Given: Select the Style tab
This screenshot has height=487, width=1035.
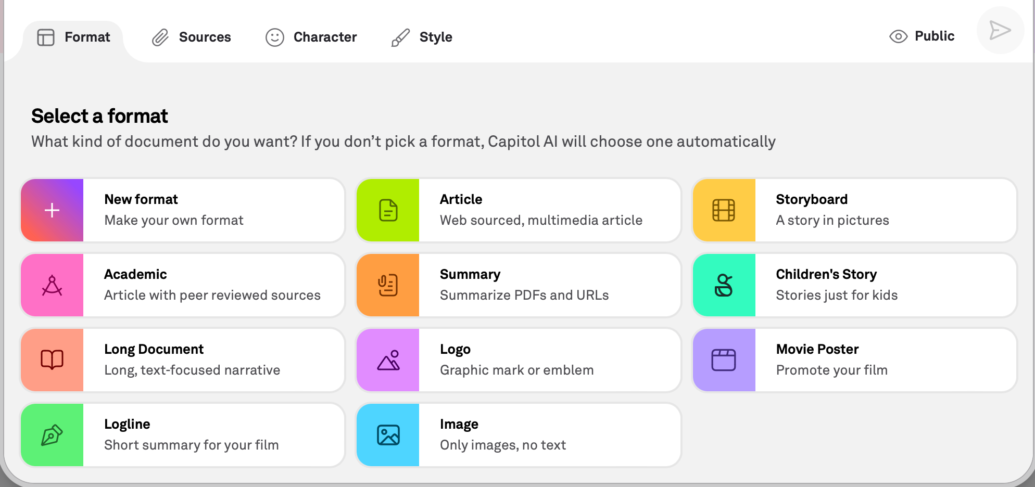Looking at the screenshot, I should pos(422,37).
